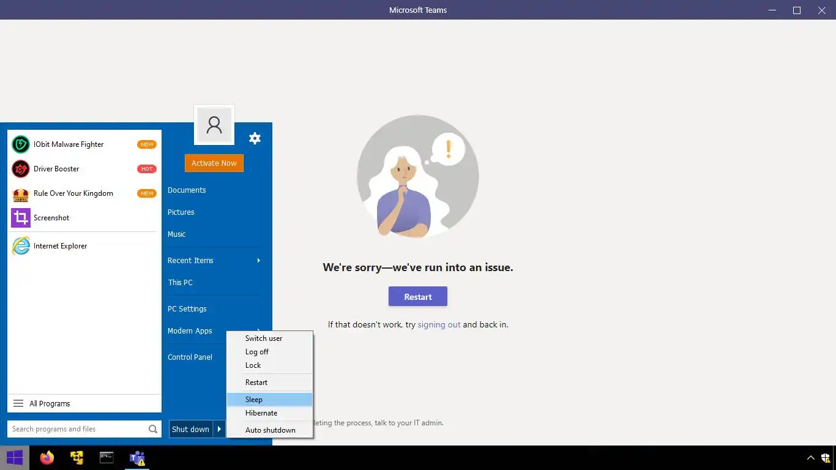Click the All Programs hamburger icon
Screen dimensions: 836x470
pyautogui.click(x=18, y=404)
